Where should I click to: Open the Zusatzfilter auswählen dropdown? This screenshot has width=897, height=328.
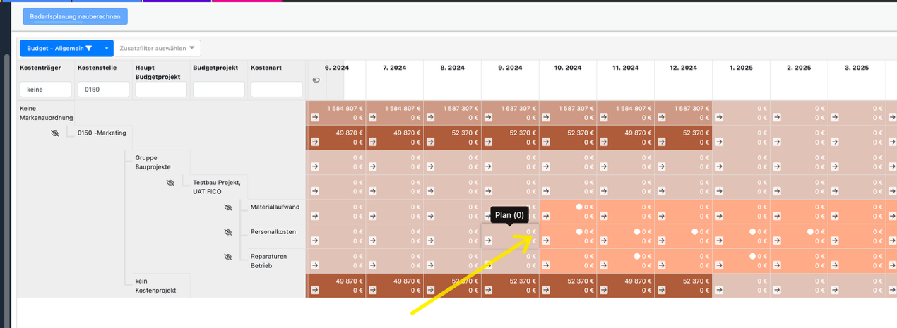pos(158,49)
